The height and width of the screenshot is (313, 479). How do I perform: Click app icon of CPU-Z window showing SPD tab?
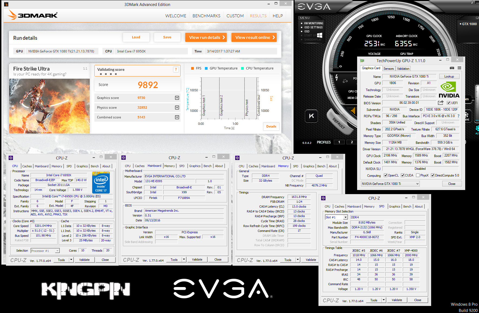point(323,198)
